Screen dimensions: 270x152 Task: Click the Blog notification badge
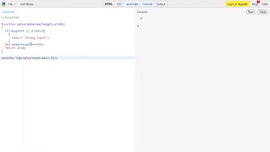pyautogui.click(x=258, y=2)
